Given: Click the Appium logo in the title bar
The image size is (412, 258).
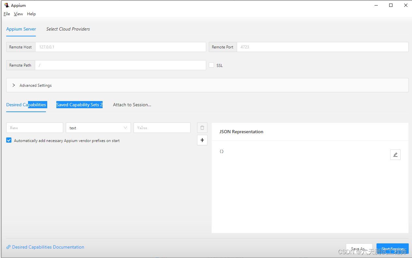Looking at the screenshot, I should coord(7,5).
